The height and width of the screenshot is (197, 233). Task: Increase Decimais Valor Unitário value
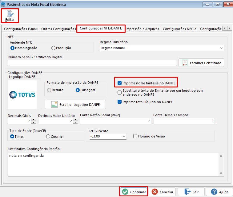click(x=75, y=120)
